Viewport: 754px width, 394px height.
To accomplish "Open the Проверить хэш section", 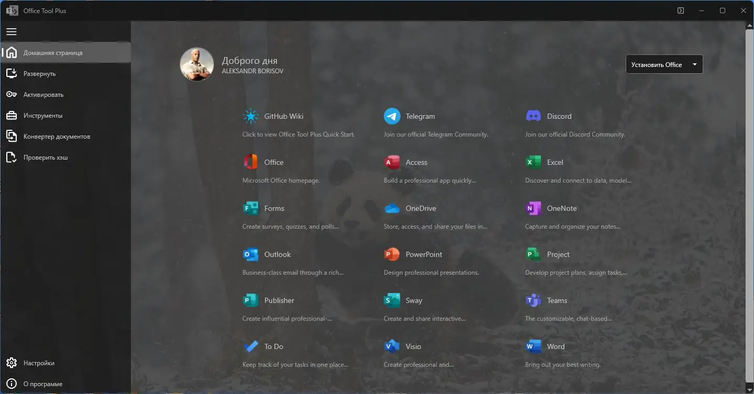I will click(x=65, y=157).
